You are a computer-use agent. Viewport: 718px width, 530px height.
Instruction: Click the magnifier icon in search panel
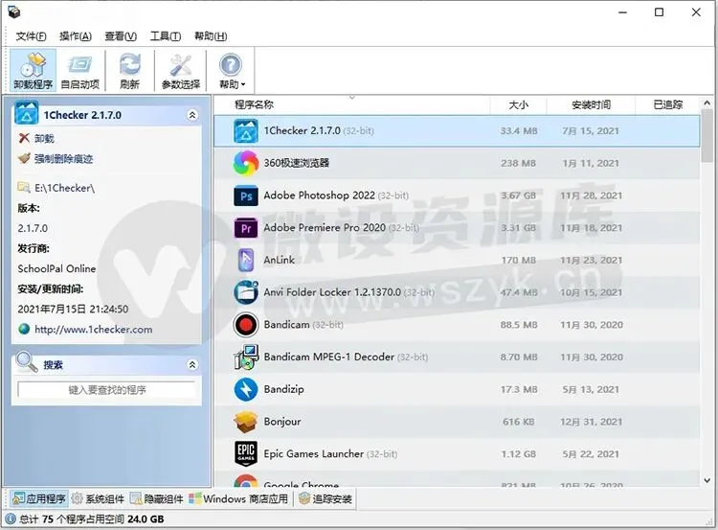click(x=27, y=361)
